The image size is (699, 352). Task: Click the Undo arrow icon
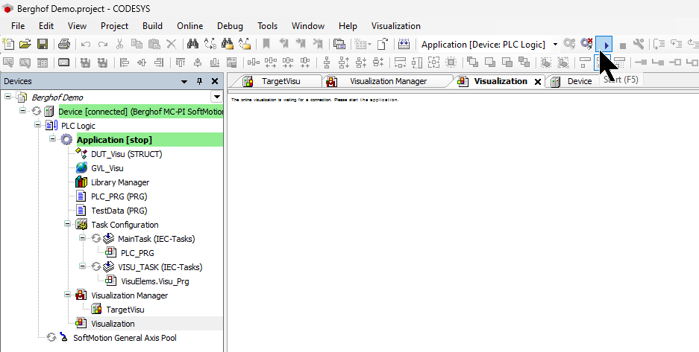[86, 44]
